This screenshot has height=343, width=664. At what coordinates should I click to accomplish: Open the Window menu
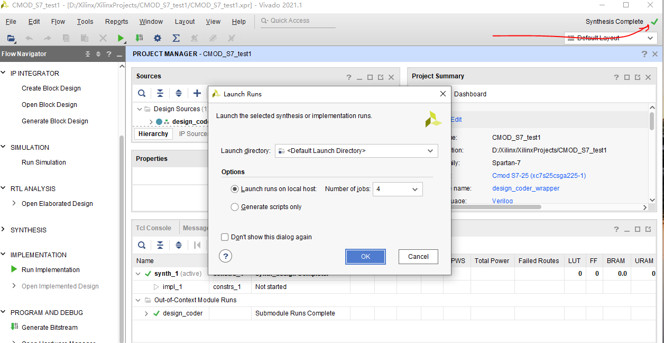[x=151, y=22]
